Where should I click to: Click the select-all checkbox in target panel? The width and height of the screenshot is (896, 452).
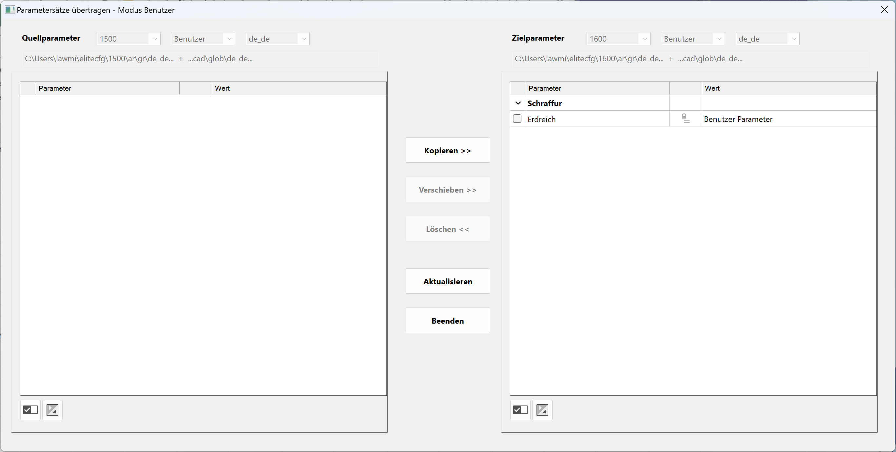click(520, 410)
